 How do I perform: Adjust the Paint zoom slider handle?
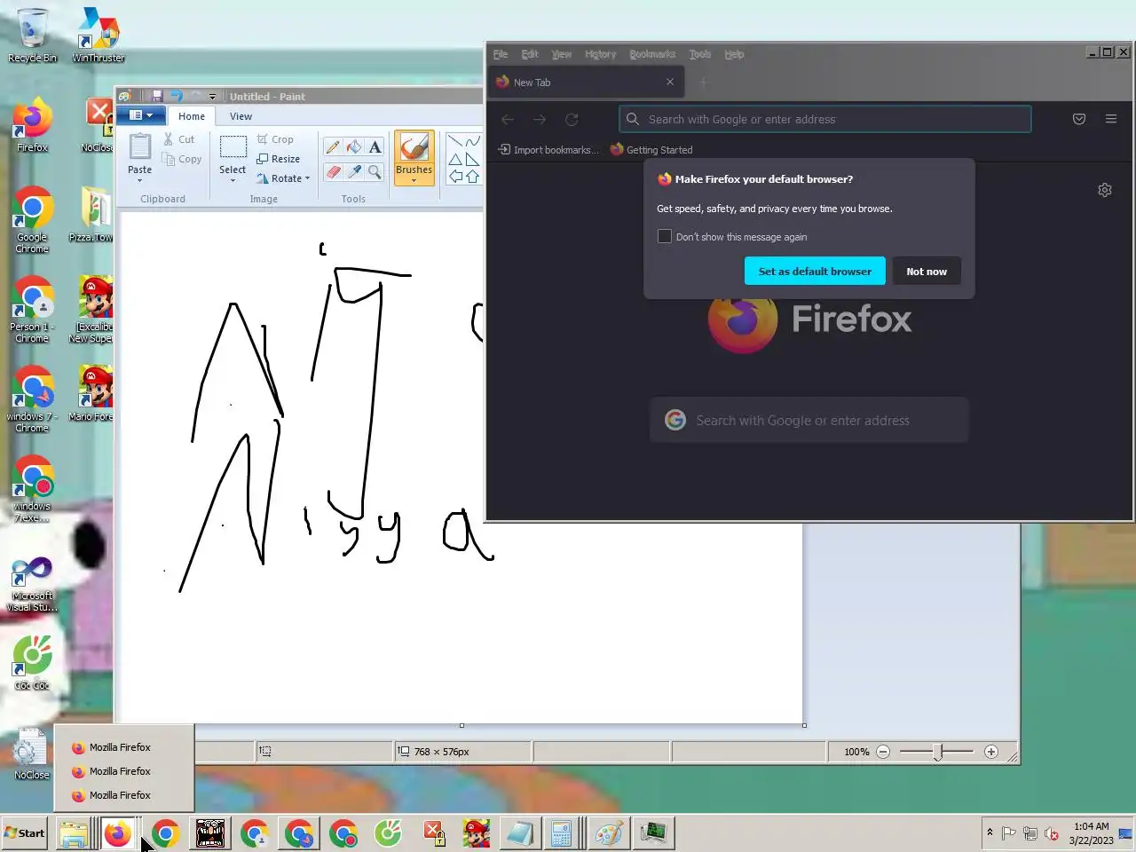tap(938, 753)
